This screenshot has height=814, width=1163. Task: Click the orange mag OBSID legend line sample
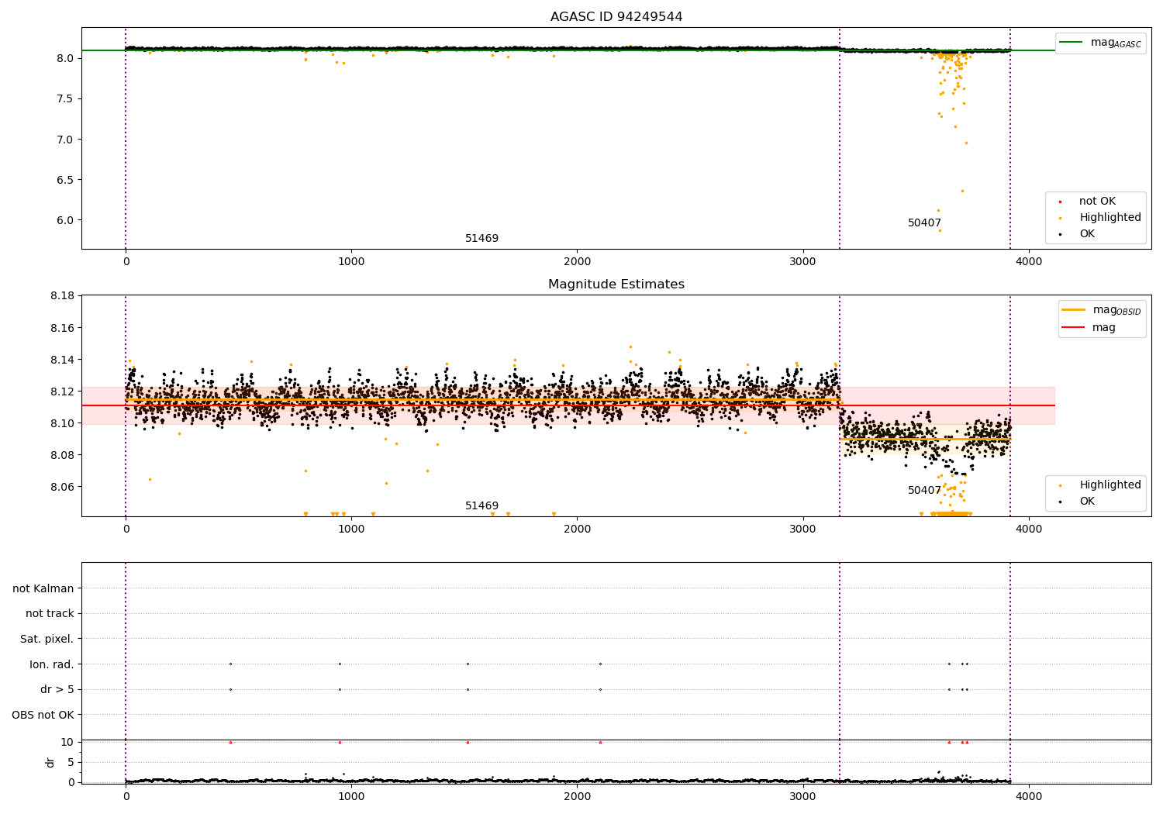pyautogui.click(x=1073, y=310)
